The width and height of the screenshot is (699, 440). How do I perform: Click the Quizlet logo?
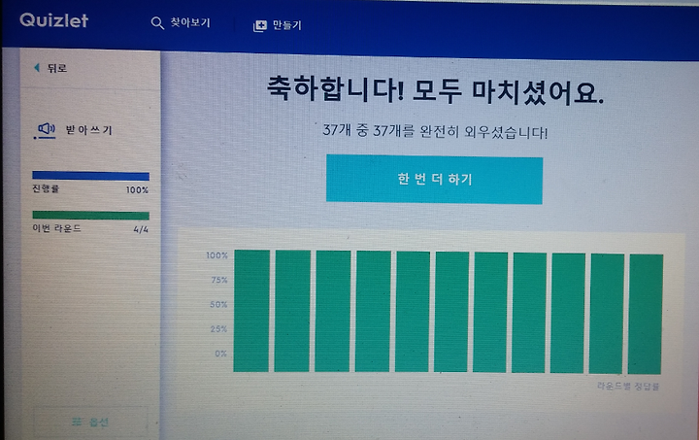click(54, 20)
